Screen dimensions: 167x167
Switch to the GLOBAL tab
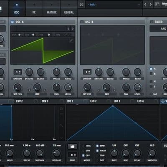(x=69, y=9)
